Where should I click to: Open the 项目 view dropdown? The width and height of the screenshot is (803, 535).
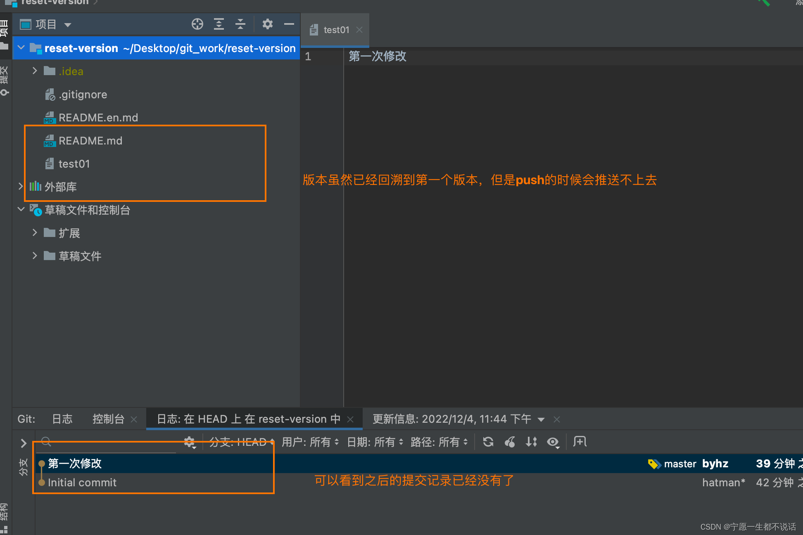68,25
